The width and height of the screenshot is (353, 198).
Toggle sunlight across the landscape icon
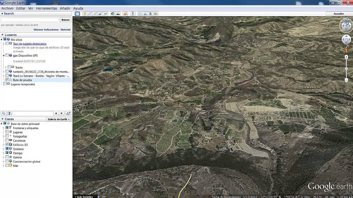click(118, 14)
